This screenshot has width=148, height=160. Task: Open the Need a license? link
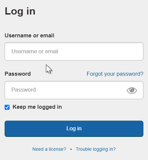(49, 149)
